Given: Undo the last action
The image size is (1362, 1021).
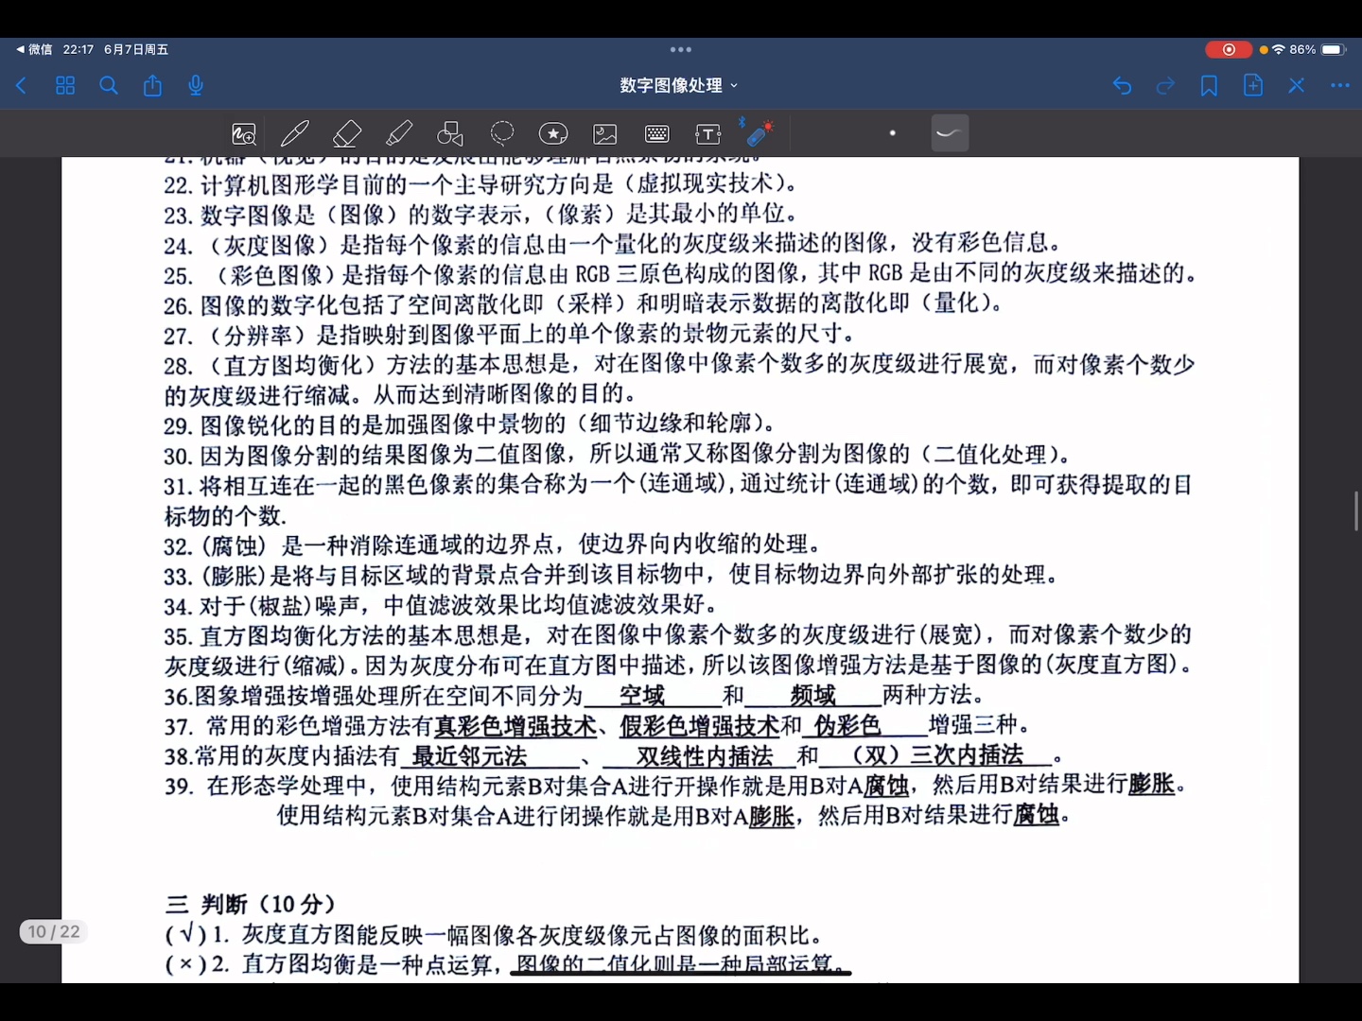Looking at the screenshot, I should point(1122,86).
